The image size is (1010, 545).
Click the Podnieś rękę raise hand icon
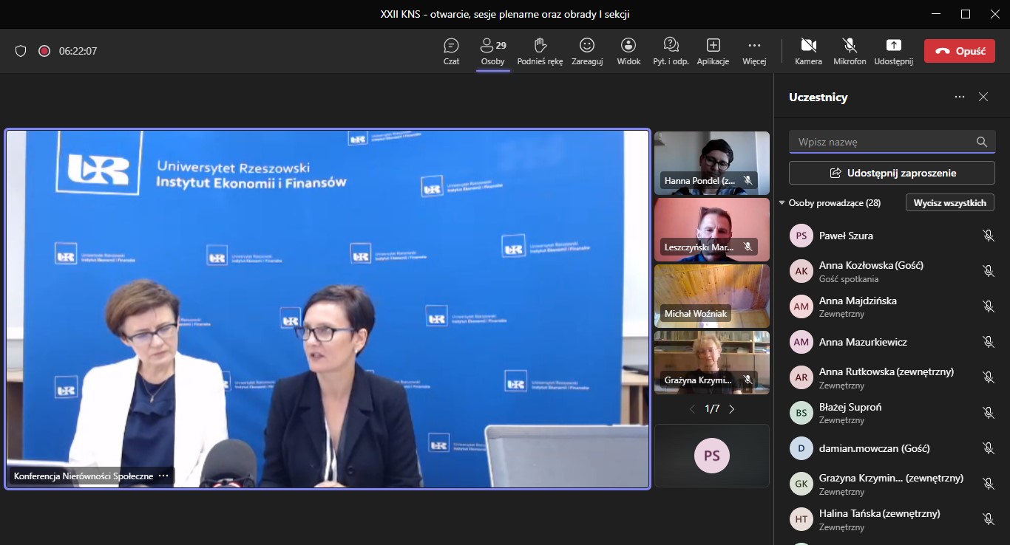tap(540, 51)
